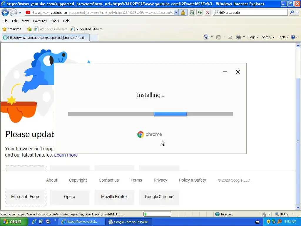Screen dimensions: 301x226
Task: Open the About footer link
Action: (52, 180)
